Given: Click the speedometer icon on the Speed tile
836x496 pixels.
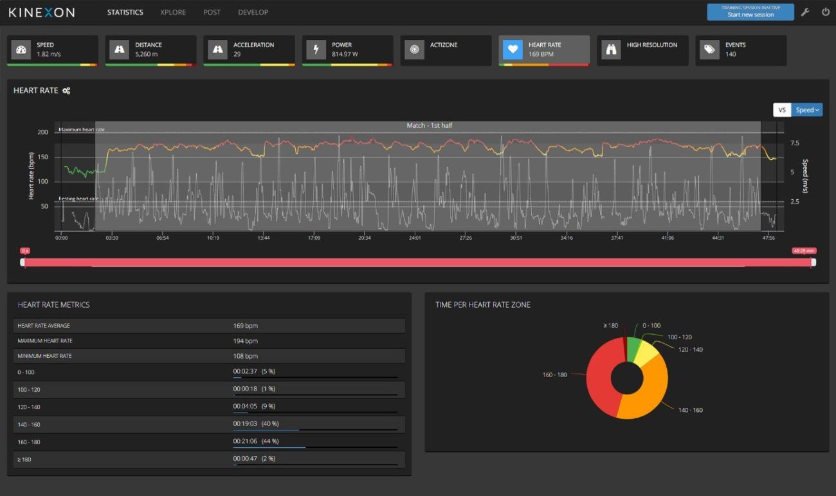Looking at the screenshot, I should click(x=22, y=48).
